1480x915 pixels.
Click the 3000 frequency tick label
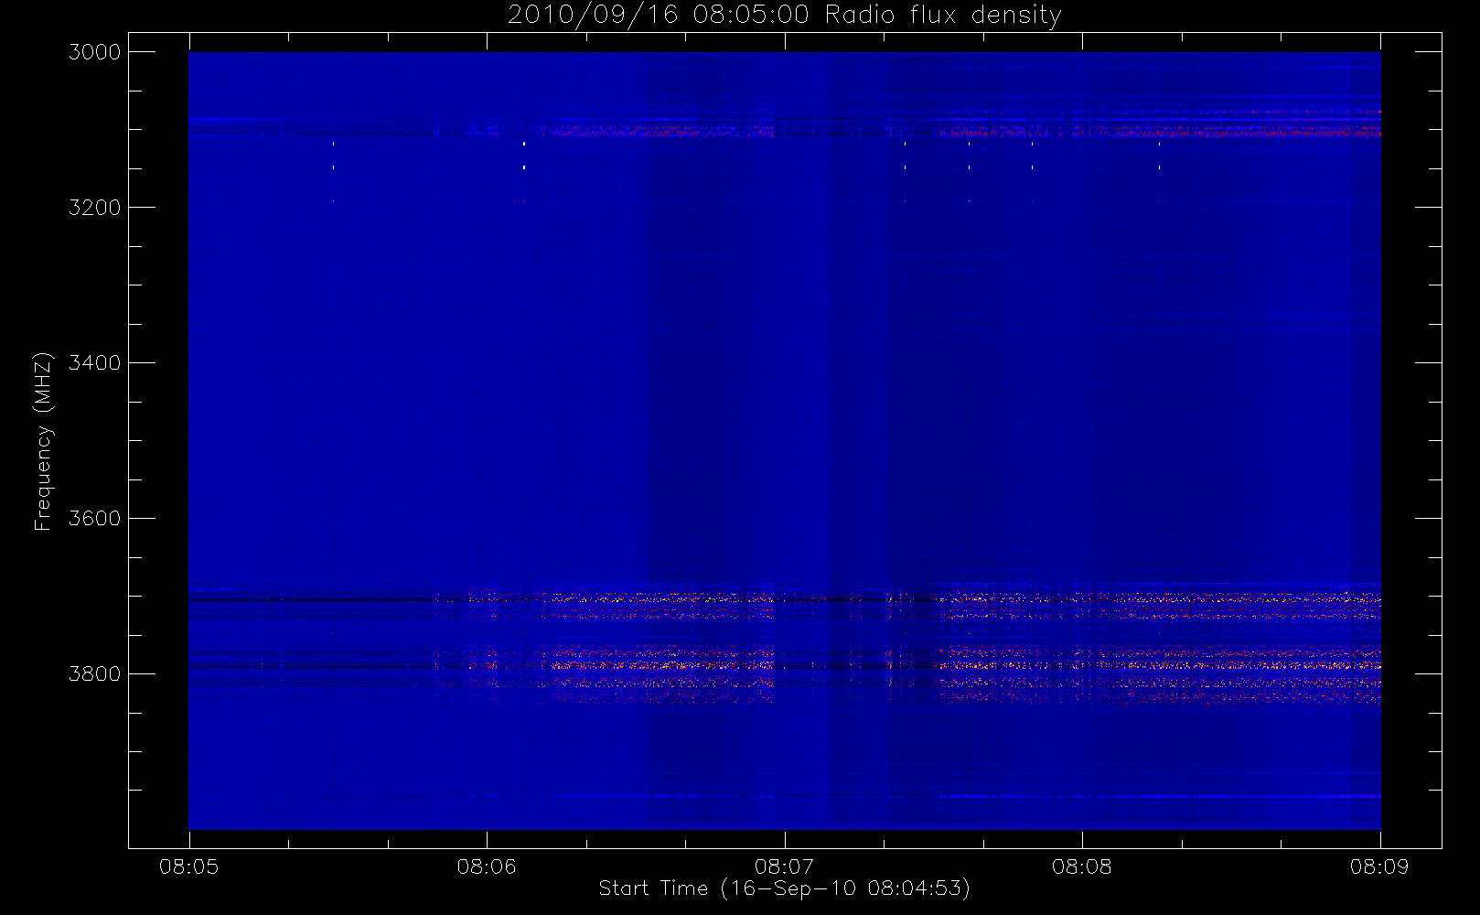[95, 52]
